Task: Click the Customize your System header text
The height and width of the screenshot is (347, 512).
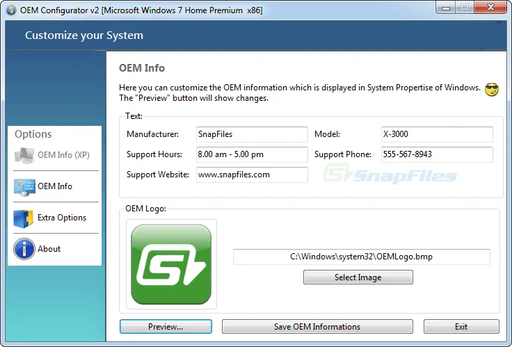Action: tap(84, 35)
